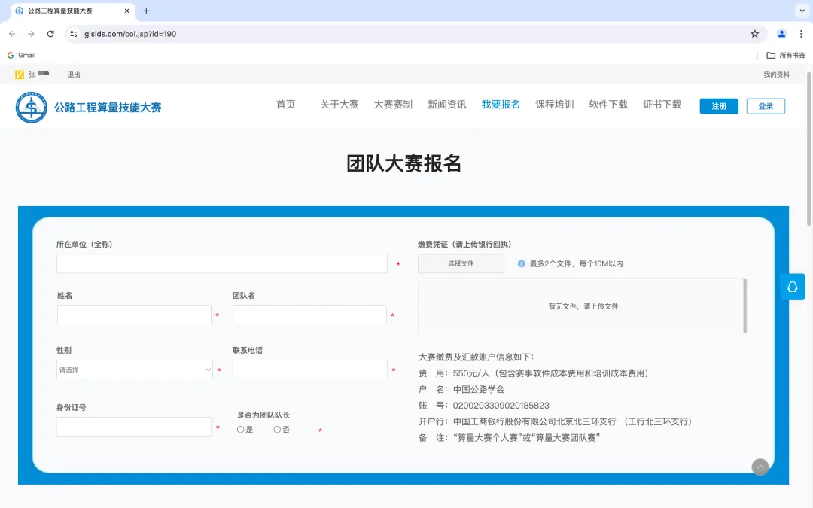Viewport: 813px width, 508px height.
Task: Open a new tab with the plus icon
Action: 146,11
